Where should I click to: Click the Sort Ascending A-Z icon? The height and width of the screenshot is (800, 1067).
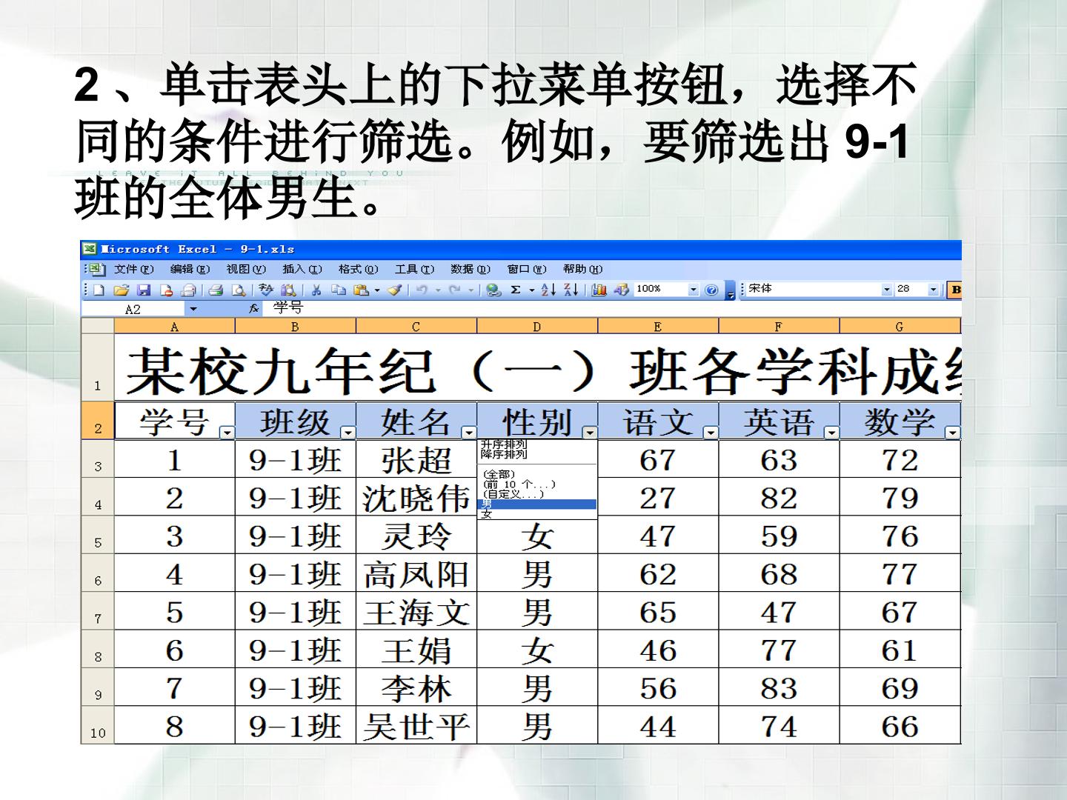[549, 290]
